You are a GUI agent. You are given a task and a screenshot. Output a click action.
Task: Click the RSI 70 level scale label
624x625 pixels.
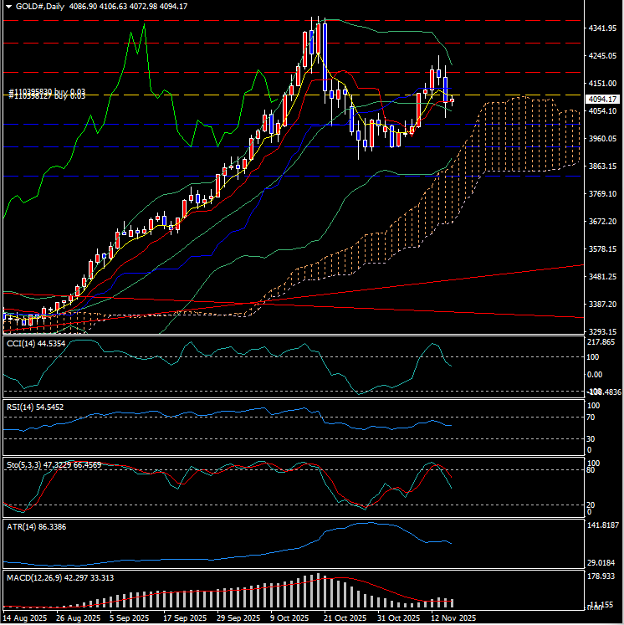(x=591, y=417)
